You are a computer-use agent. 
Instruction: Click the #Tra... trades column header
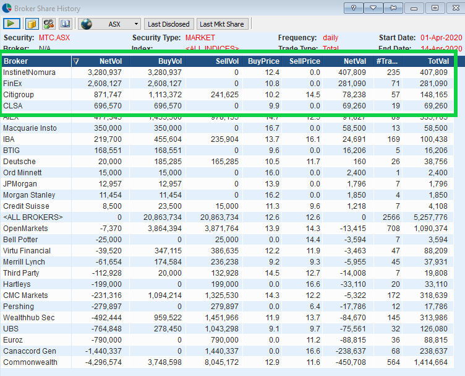pos(388,61)
